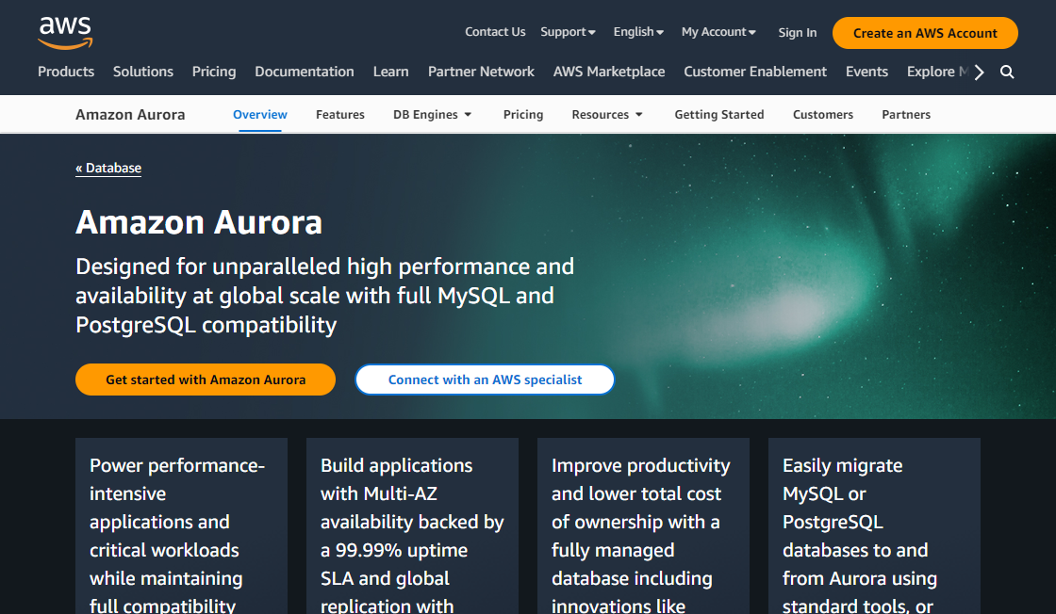Open the Events menu
The image size is (1056, 614).
[x=866, y=72]
